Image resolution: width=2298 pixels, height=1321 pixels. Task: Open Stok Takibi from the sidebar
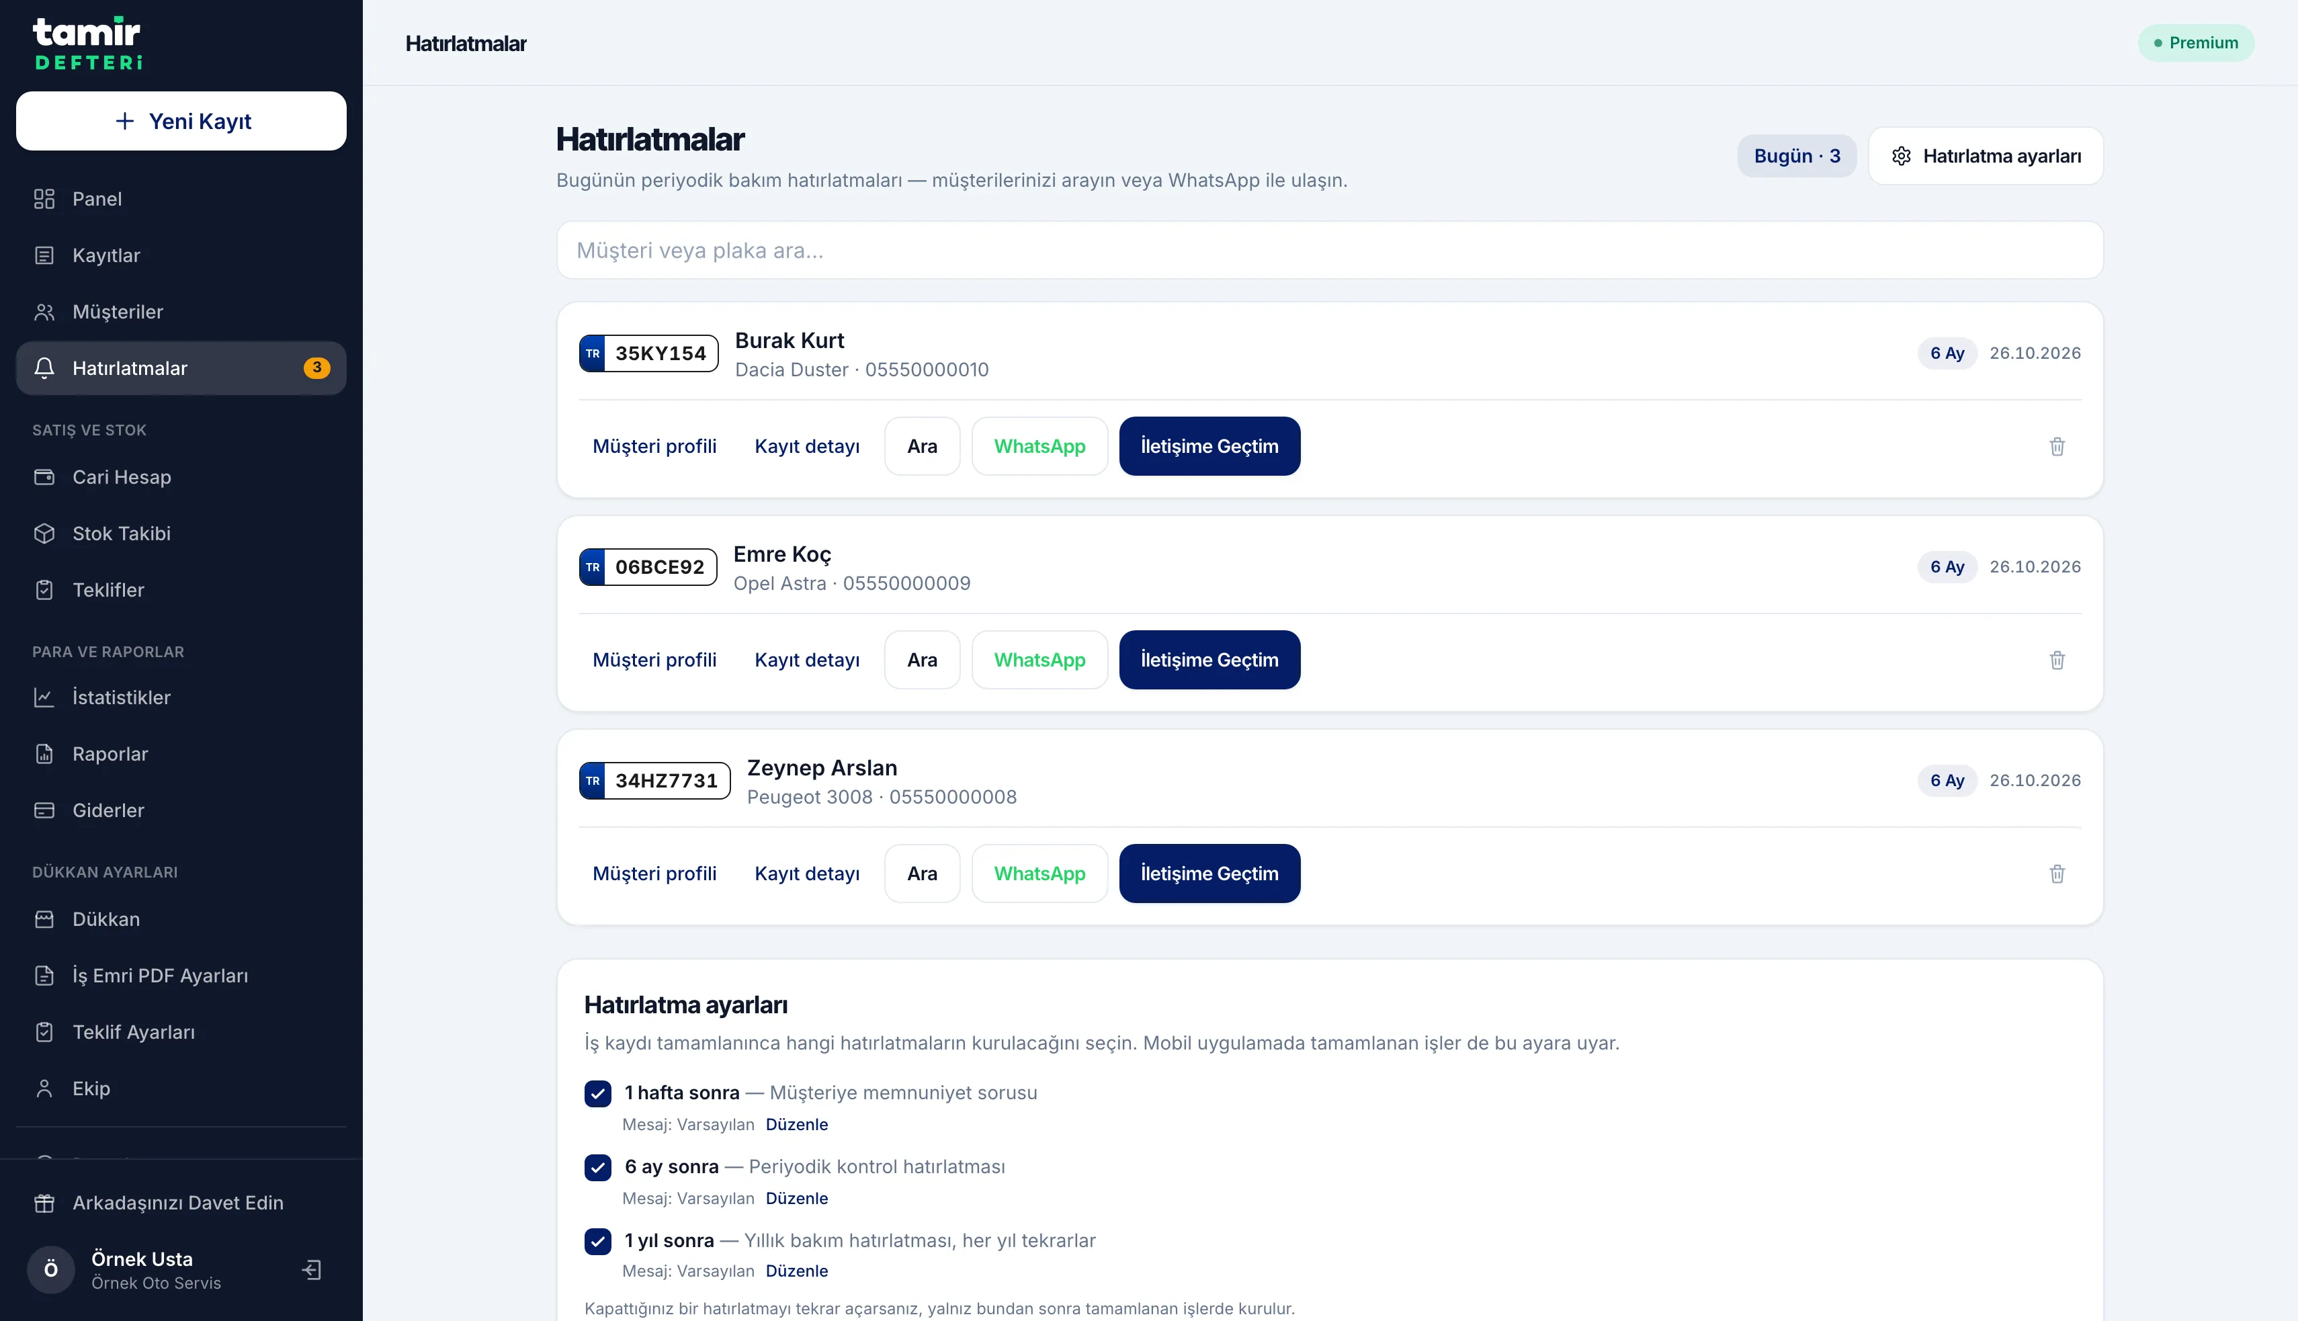(181, 534)
